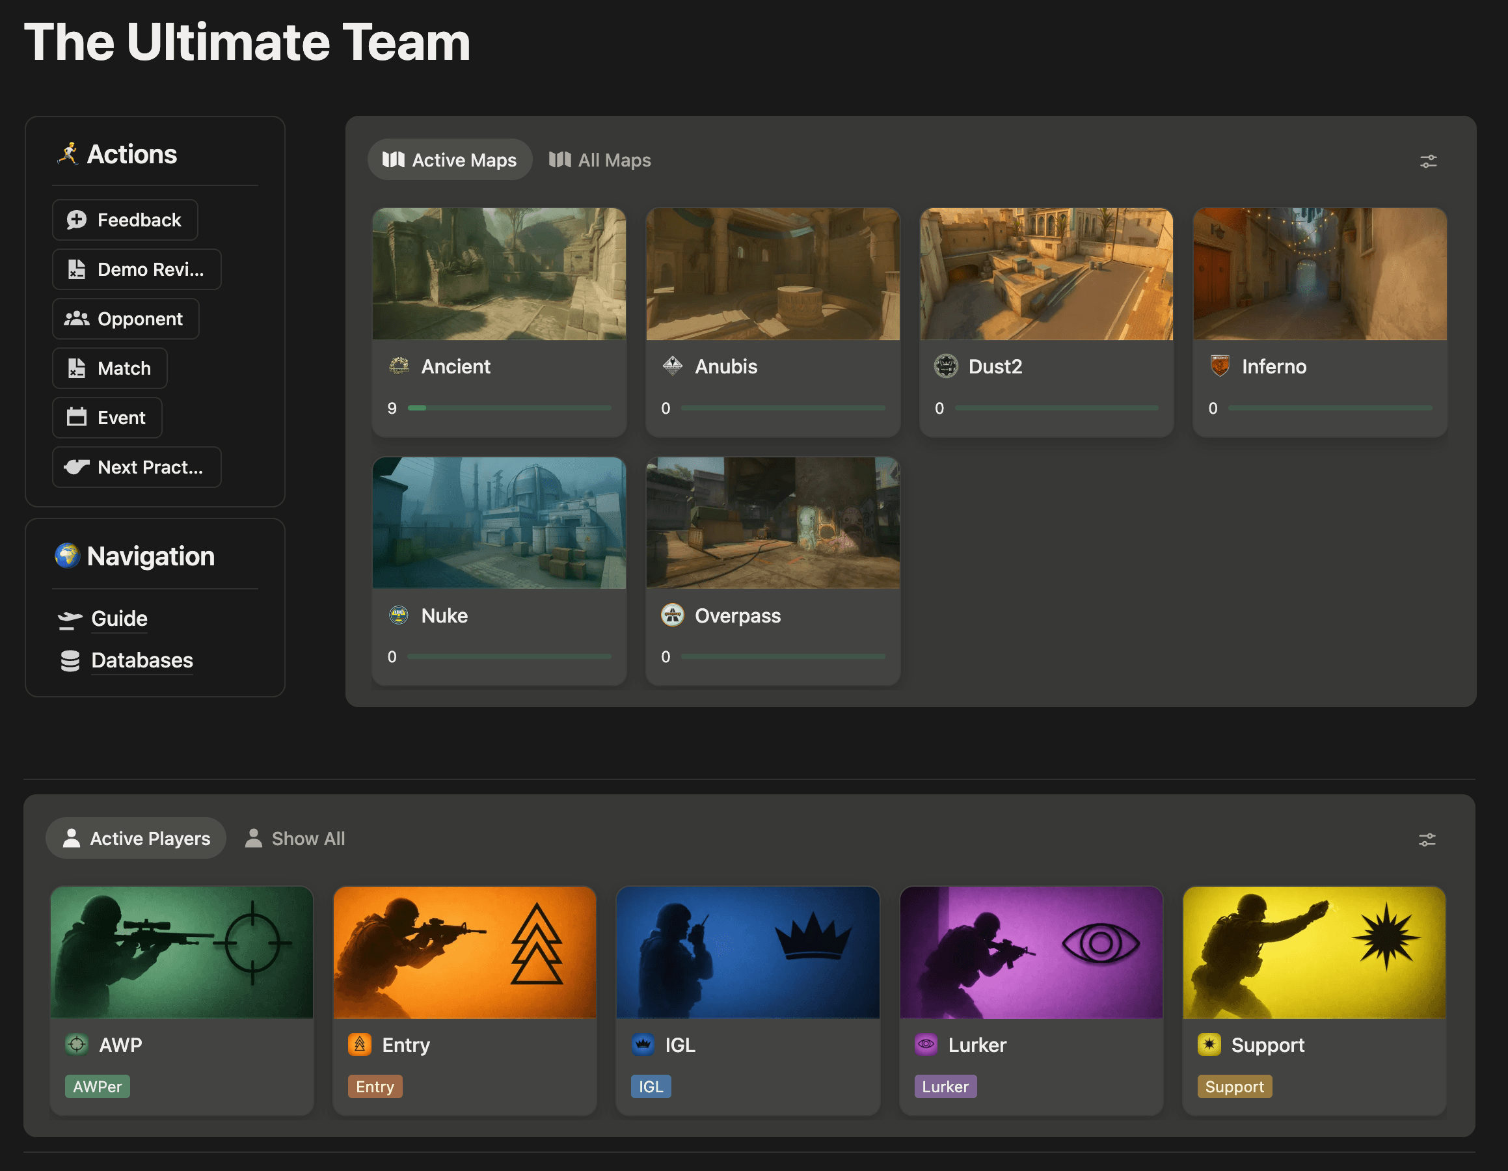Viewport: 1508px width, 1171px height.
Task: Click the Dust2 map badge icon
Action: pyautogui.click(x=945, y=366)
